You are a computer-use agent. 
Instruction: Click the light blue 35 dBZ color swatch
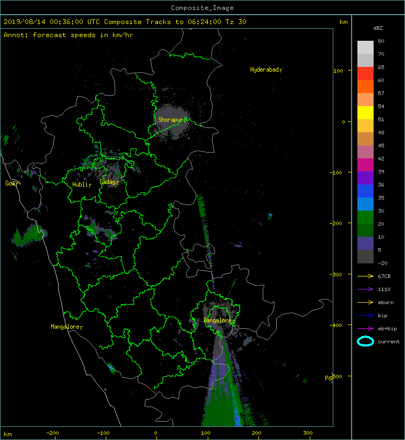click(365, 204)
